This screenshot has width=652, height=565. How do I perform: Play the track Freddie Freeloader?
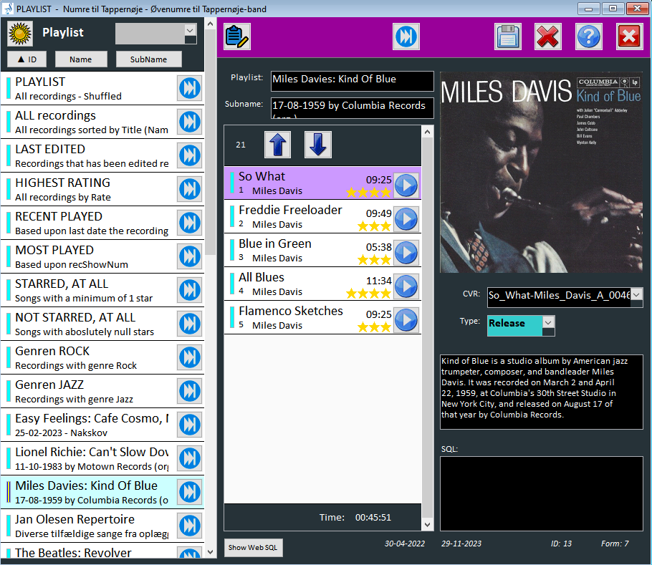(406, 218)
